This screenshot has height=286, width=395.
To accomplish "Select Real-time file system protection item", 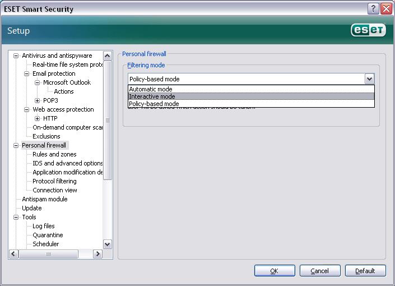I will coord(67,64).
